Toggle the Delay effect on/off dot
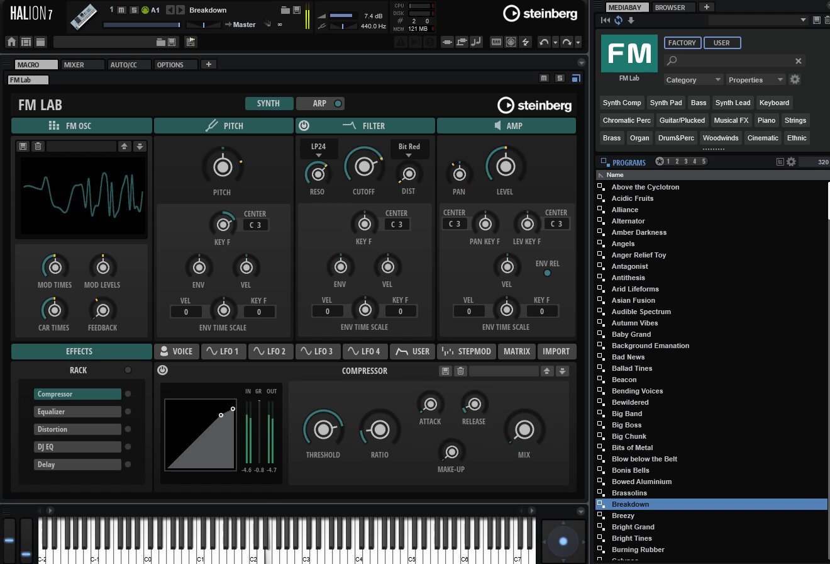 [x=128, y=465]
